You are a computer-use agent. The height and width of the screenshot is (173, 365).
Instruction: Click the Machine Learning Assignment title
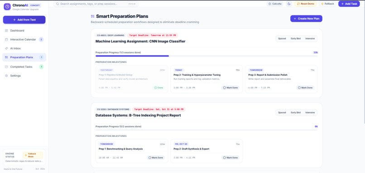pos(140,42)
